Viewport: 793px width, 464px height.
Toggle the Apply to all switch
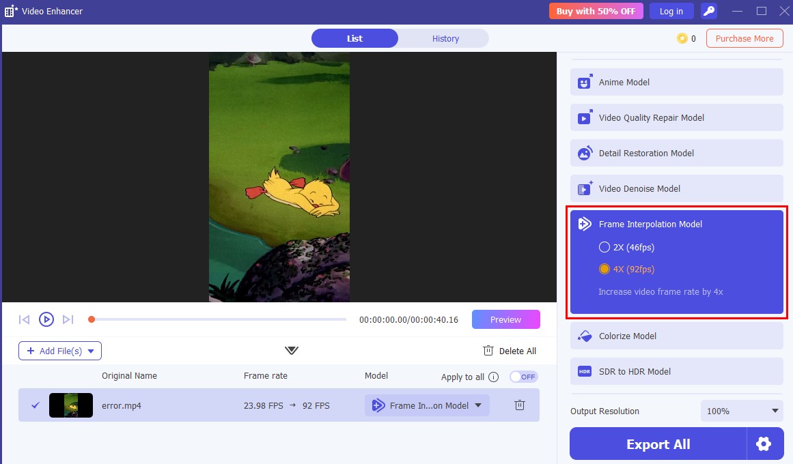pos(524,377)
